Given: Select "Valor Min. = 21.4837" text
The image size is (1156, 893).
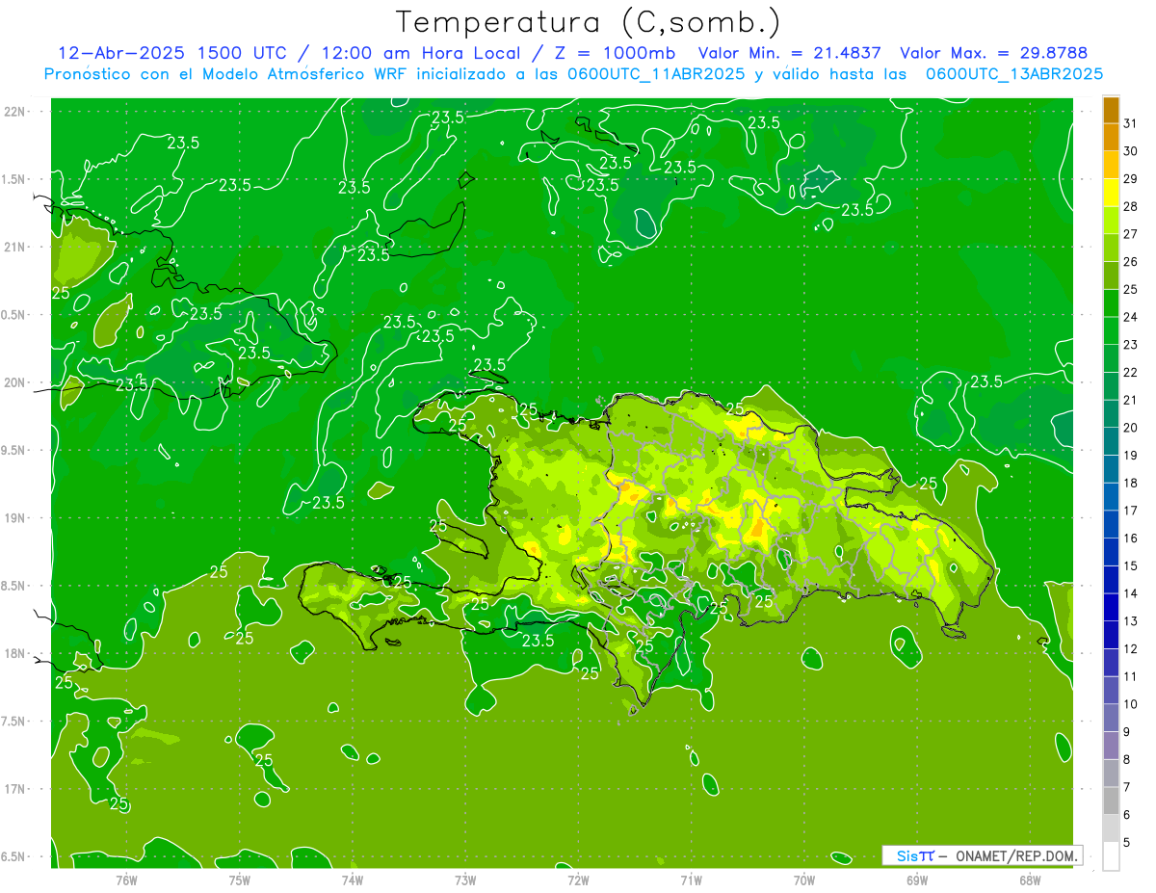Looking at the screenshot, I should point(789,53).
